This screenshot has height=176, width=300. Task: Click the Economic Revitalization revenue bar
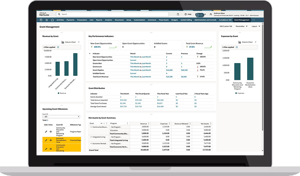point(75,65)
